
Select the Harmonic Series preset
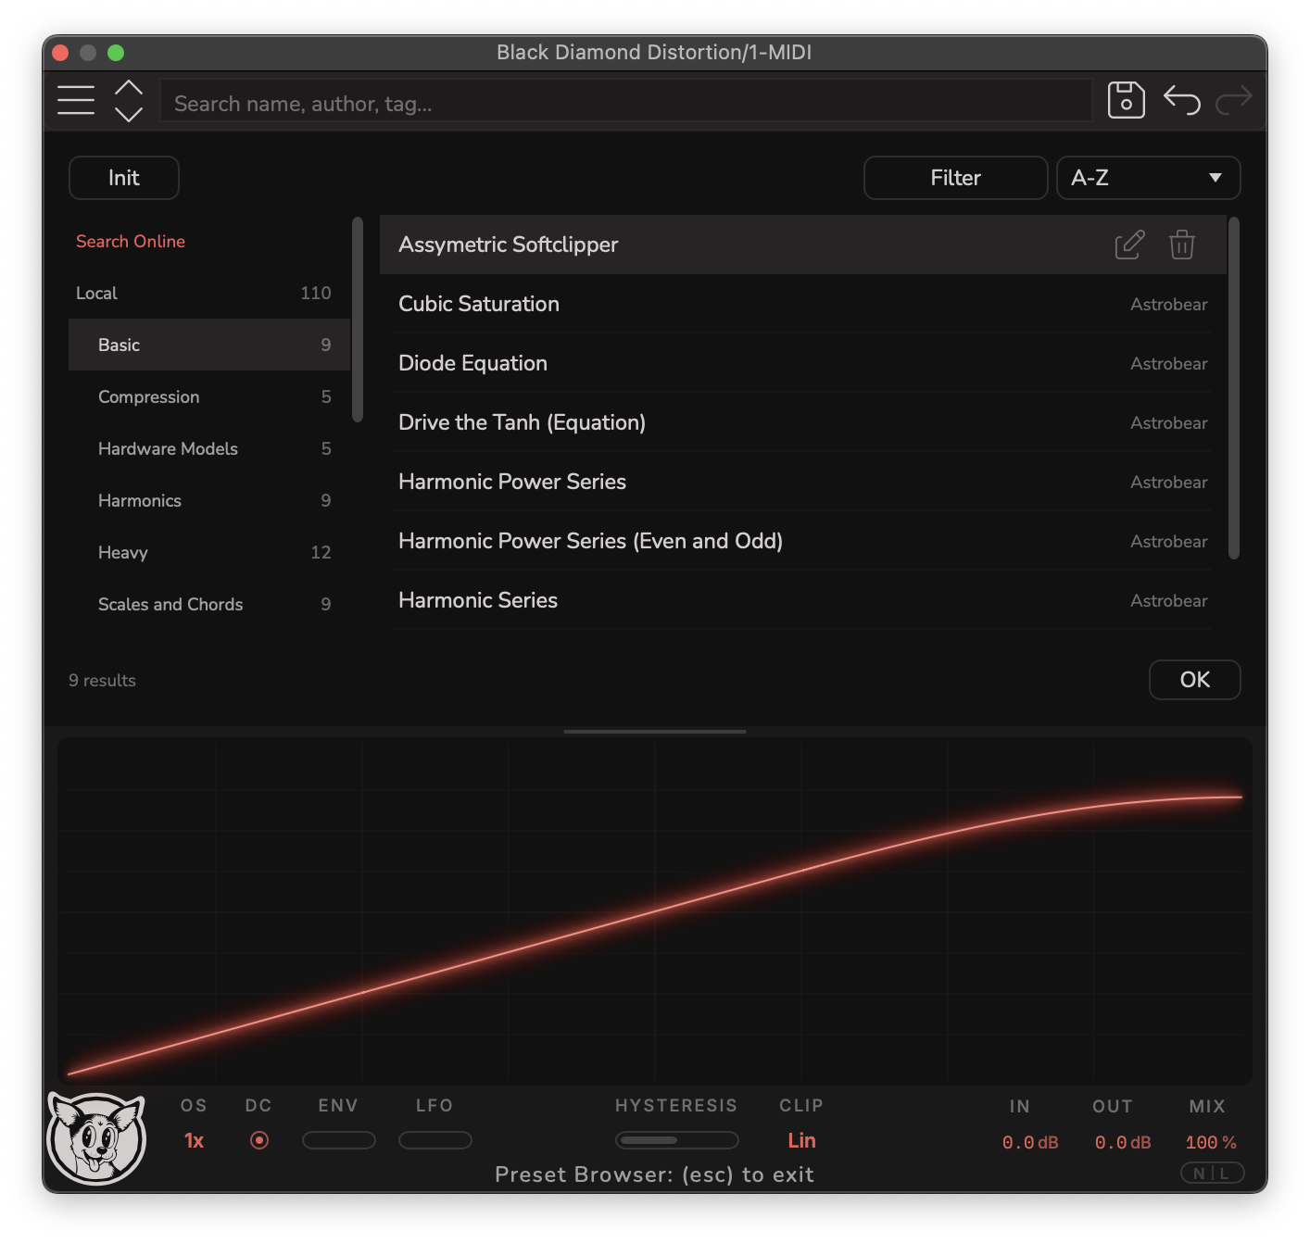click(803, 600)
